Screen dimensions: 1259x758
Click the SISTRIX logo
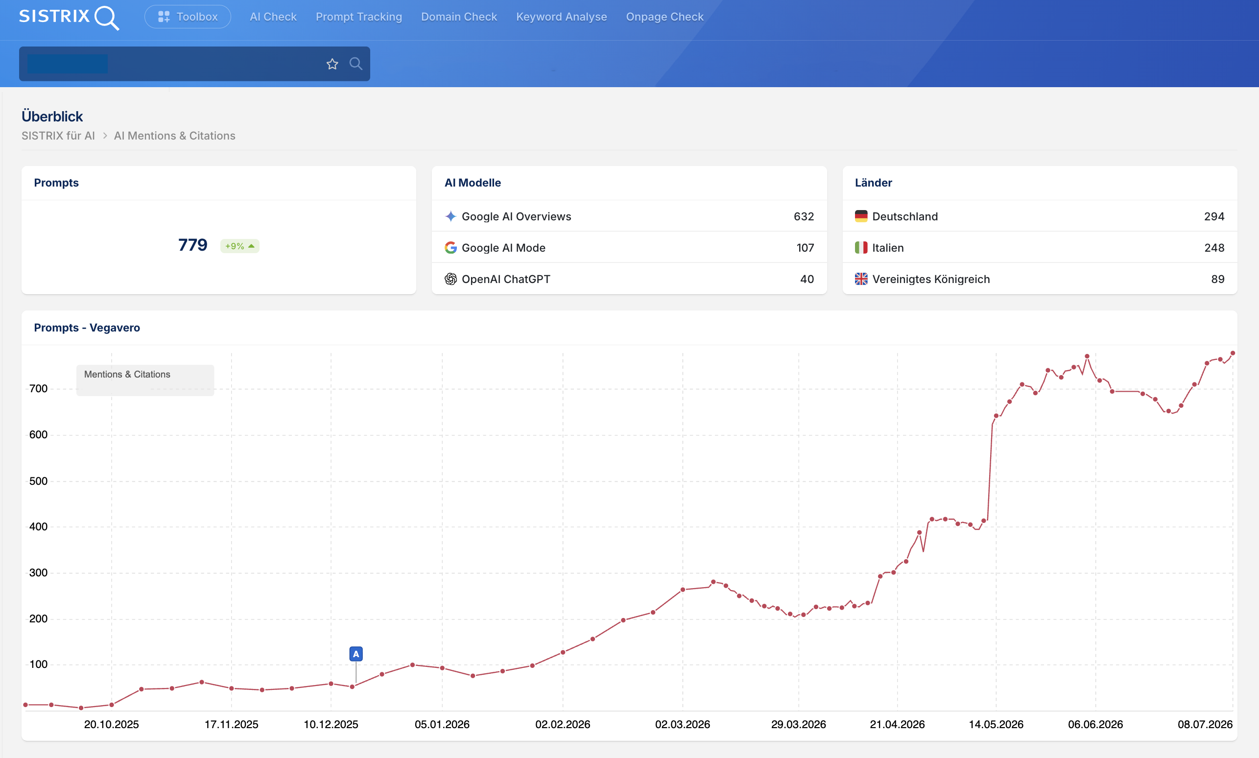pos(69,17)
